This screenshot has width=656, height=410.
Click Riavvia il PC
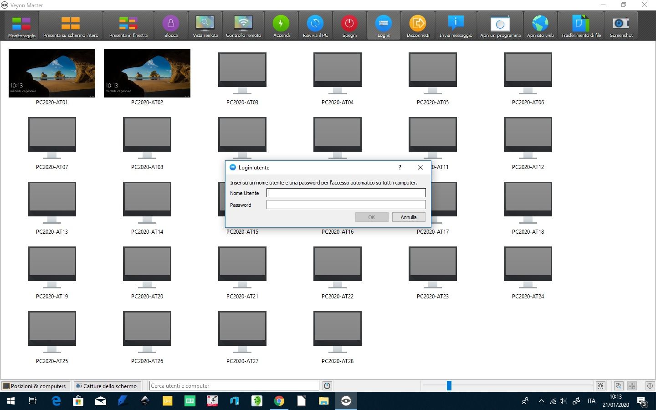click(315, 26)
